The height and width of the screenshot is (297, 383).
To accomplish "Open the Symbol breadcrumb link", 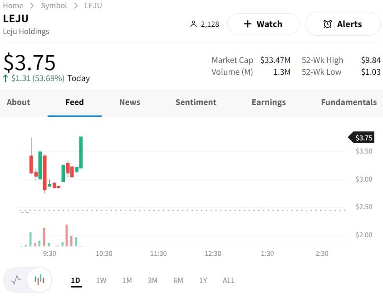I will (x=54, y=5).
